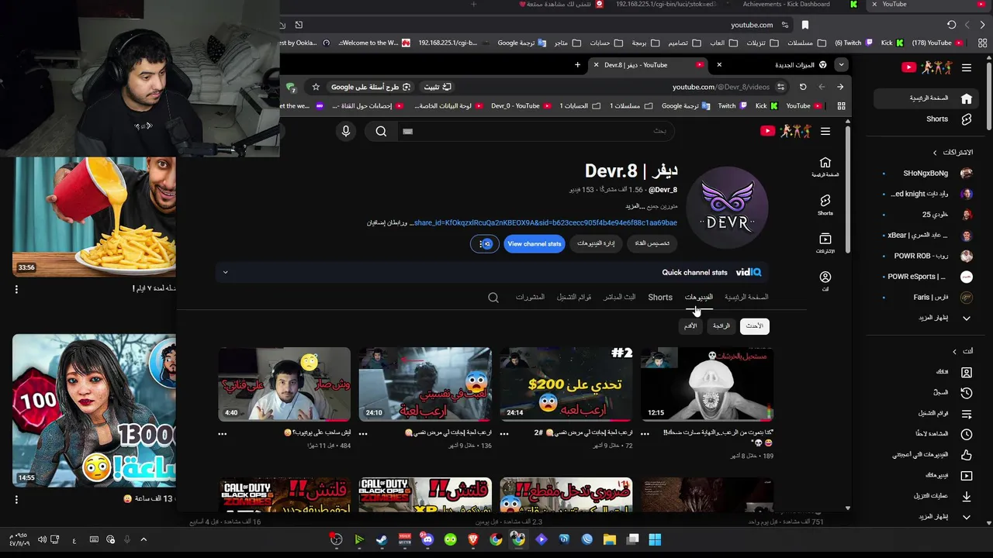This screenshot has height=558, width=993.
Task: Click the magnifier search button beside the search box
Action: click(381, 131)
